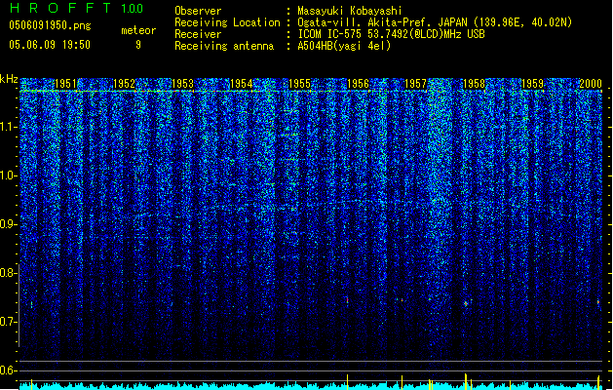Click the 0.6 frequency axis label

9,370
